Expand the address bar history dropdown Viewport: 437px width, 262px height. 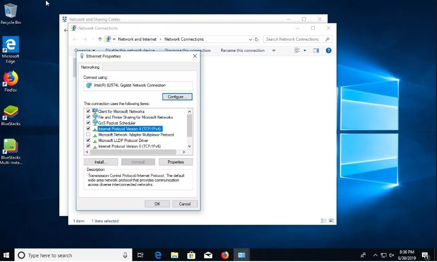pyautogui.click(x=250, y=39)
